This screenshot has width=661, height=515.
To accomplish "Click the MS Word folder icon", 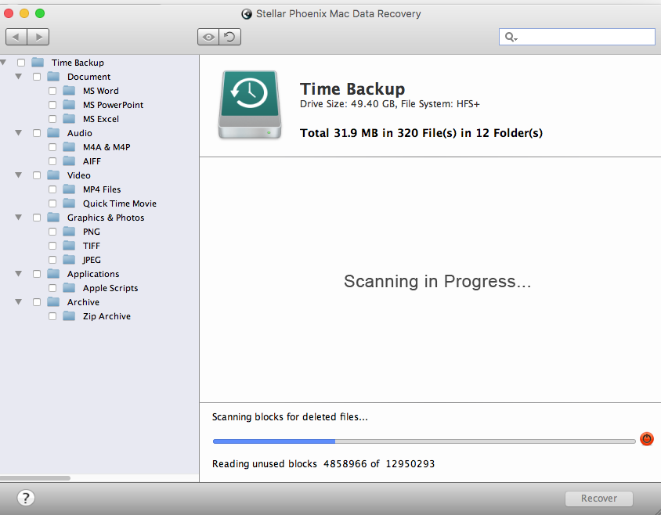I will pos(69,91).
